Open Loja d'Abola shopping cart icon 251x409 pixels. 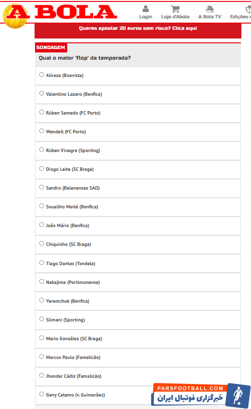[175, 9]
